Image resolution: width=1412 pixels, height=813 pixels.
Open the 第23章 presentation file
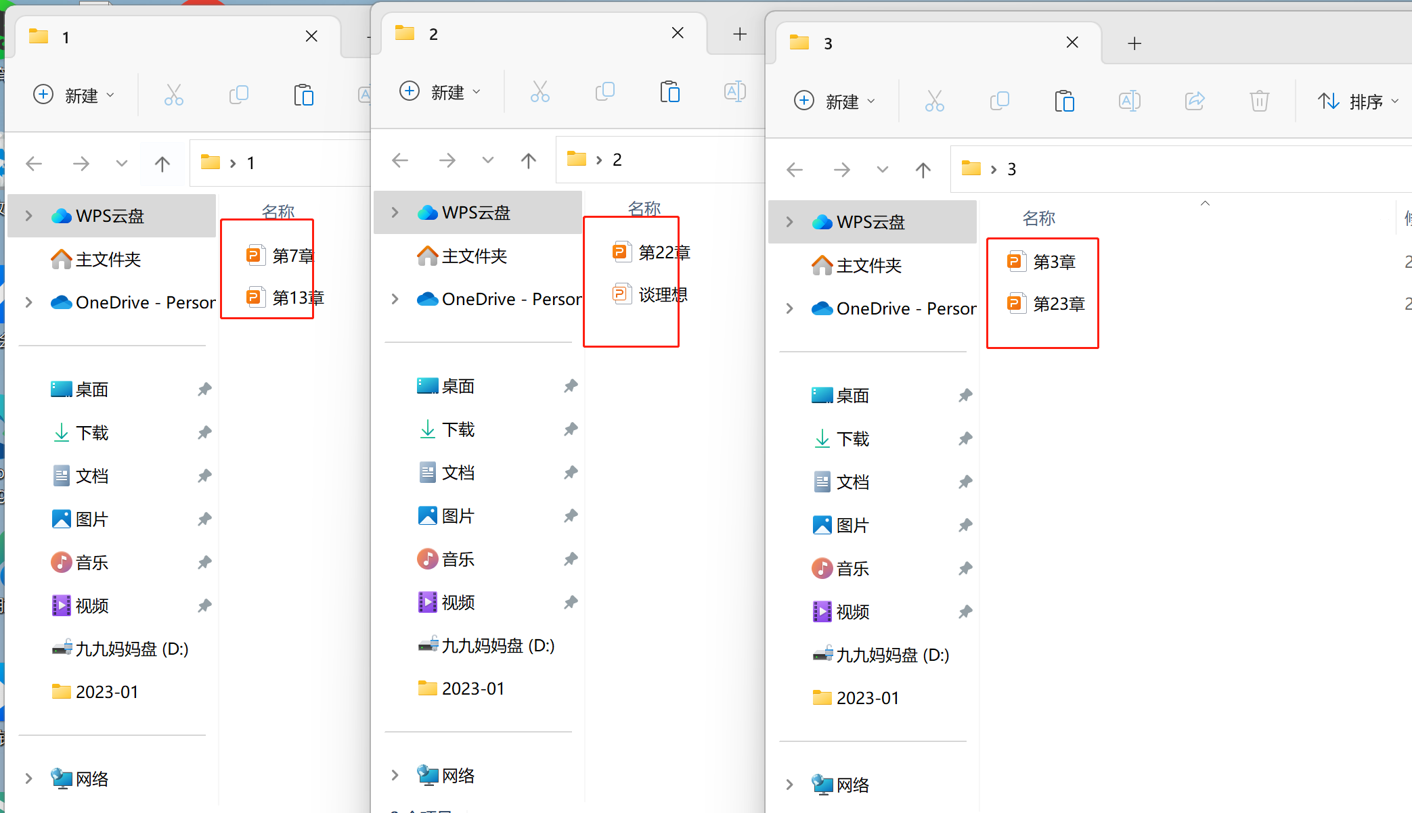pyautogui.click(x=1058, y=304)
